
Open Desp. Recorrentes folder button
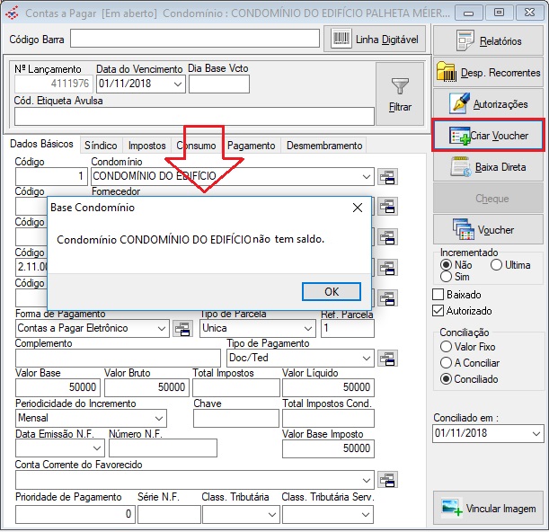[488, 72]
